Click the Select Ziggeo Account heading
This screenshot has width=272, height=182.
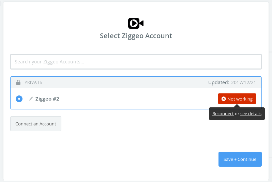(136, 36)
